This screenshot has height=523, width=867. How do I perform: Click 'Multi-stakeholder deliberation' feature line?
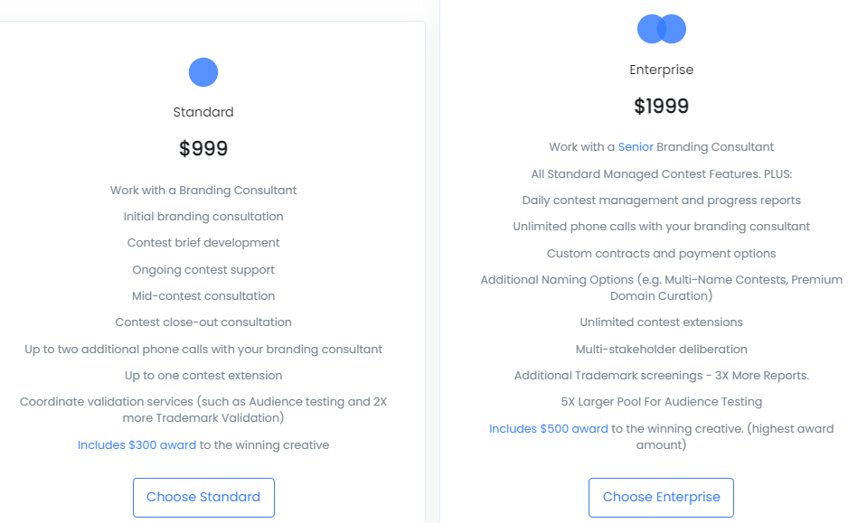click(x=661, y=349)
